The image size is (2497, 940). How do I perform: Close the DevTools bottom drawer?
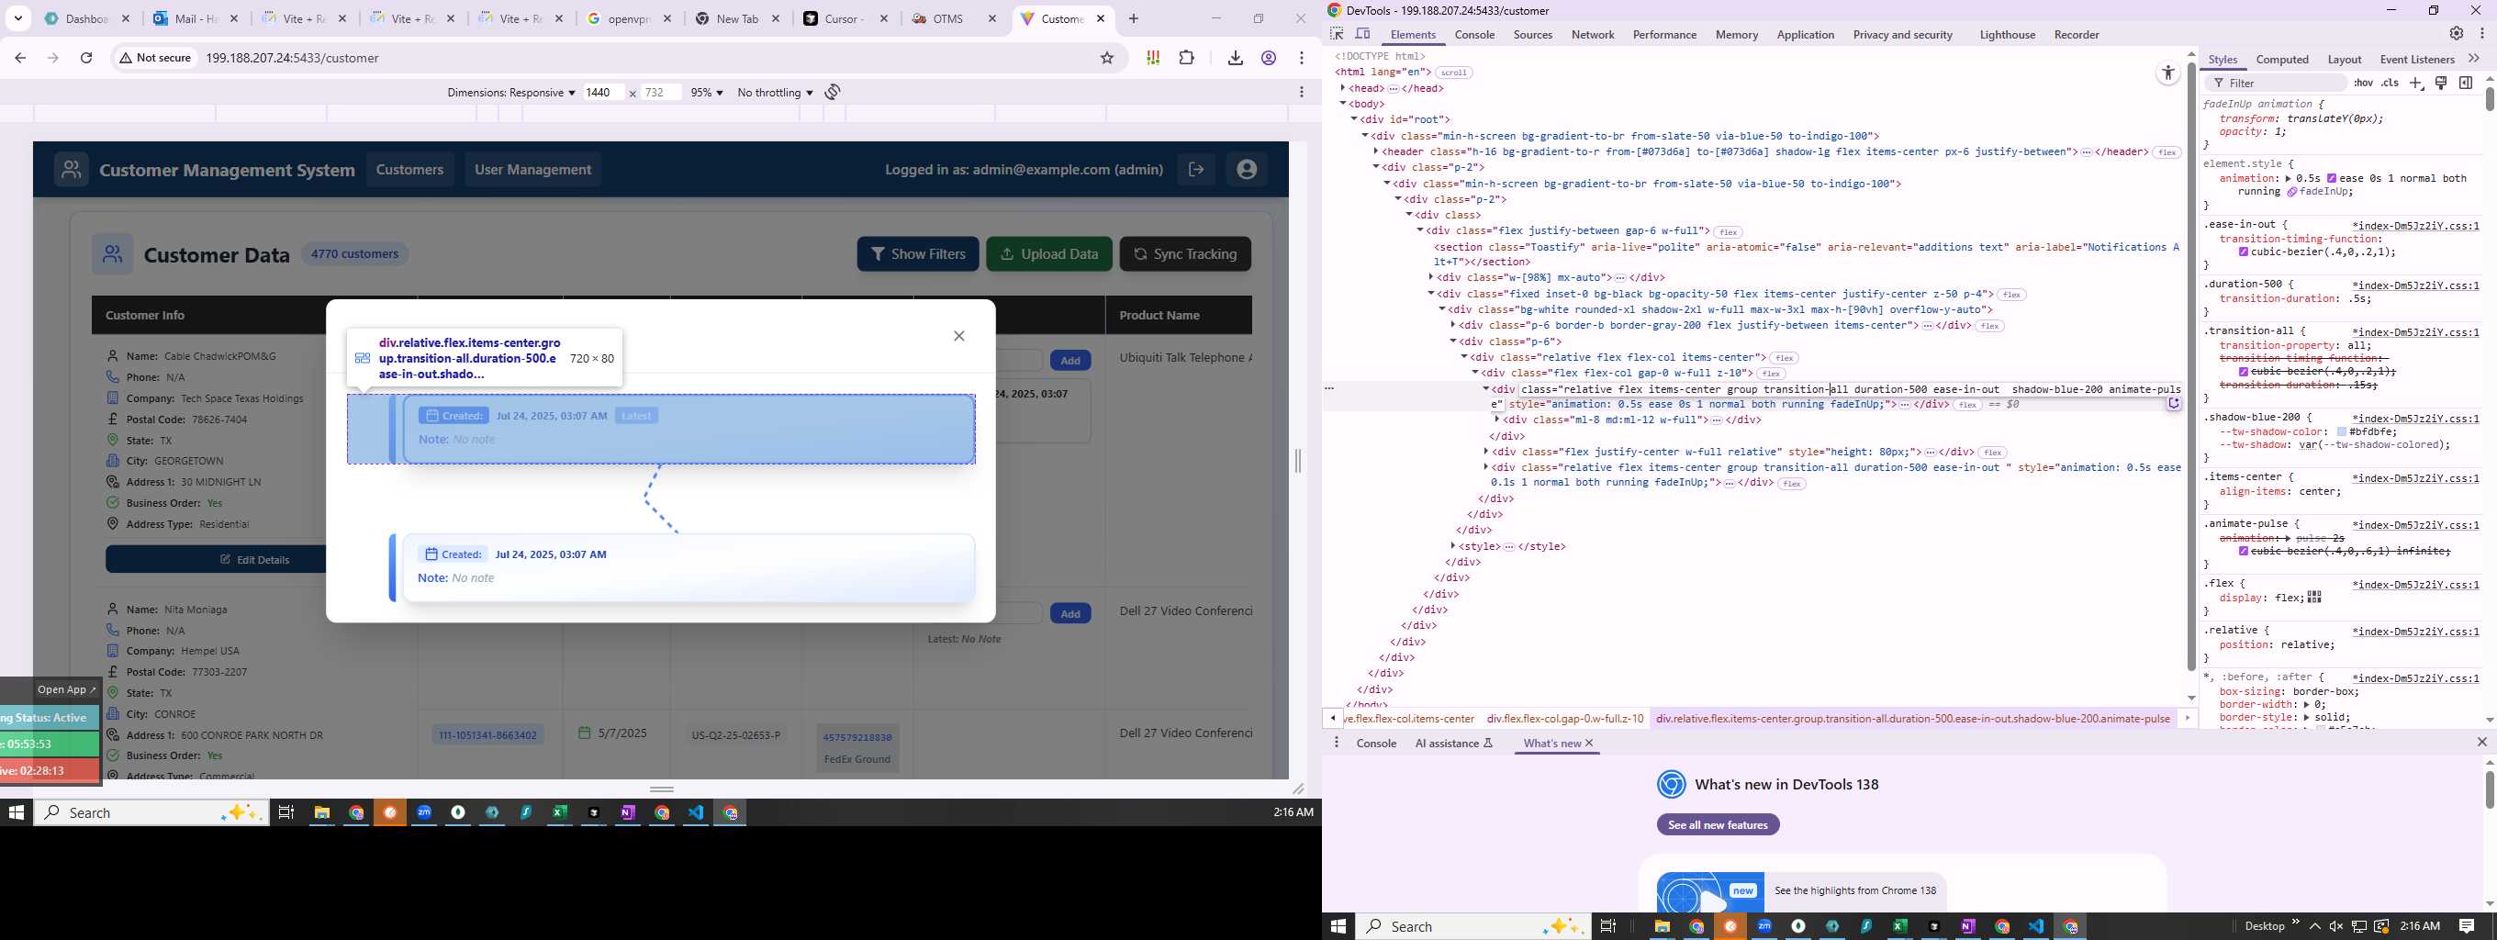click(2481, 743)
